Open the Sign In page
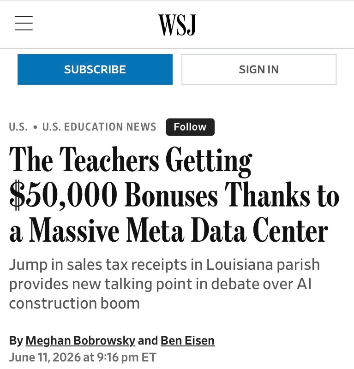Screen dimensions: 354x369 tap(259, 70)
